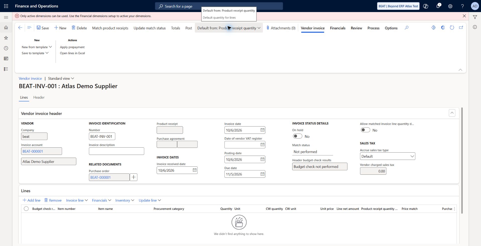The width and height of the screenshot is (481, 246).
Task: Open the AD user account avatar
Action: (475, 6)
